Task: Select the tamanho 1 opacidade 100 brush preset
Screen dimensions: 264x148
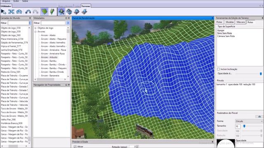Action: [236, 84]
